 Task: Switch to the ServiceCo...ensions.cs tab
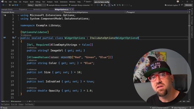click(x=41, y=9)
